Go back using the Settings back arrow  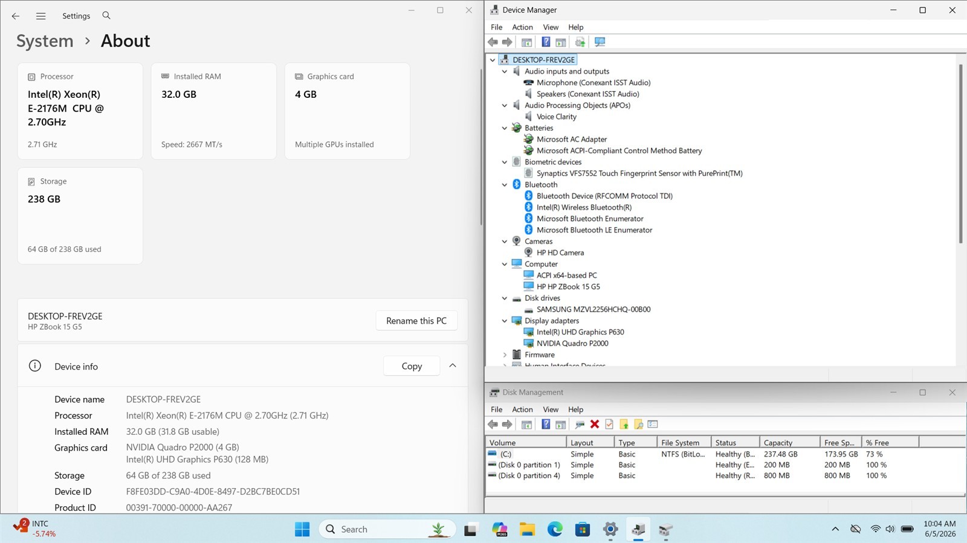tap(16, 16)
